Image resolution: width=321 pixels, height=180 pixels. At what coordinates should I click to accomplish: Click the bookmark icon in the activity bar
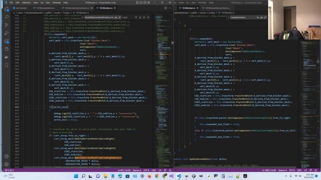coord(7,65)
